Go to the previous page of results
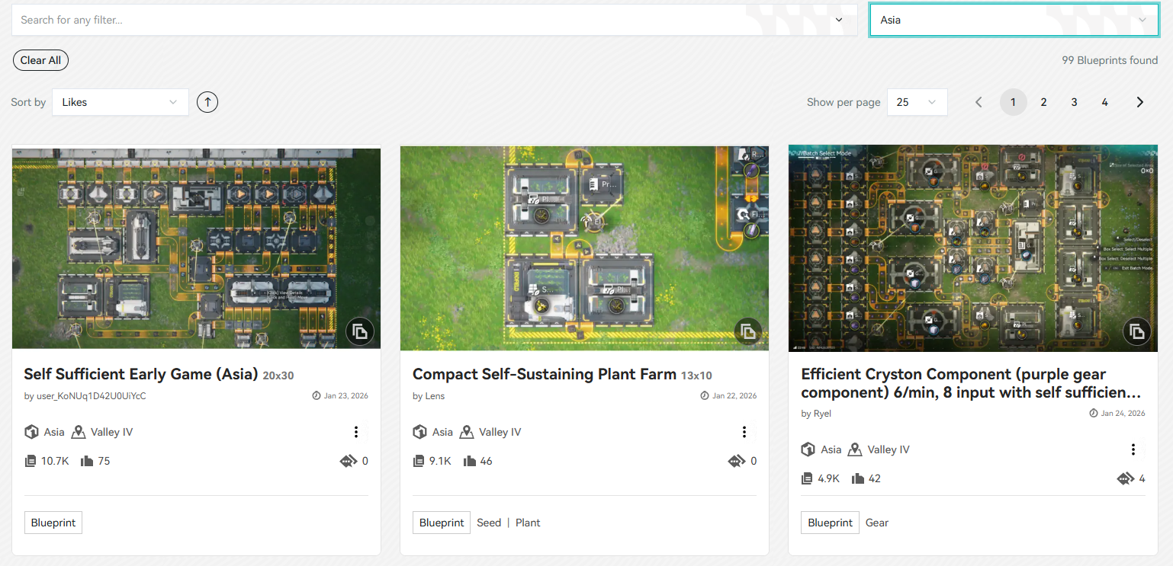The height and width of the screenshot is (566, 1173). (x=979, y=102)
